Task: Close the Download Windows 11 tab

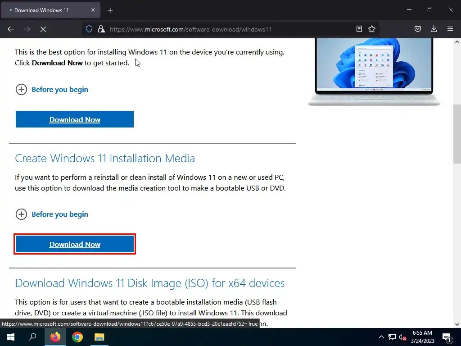Action: [93, 10]
